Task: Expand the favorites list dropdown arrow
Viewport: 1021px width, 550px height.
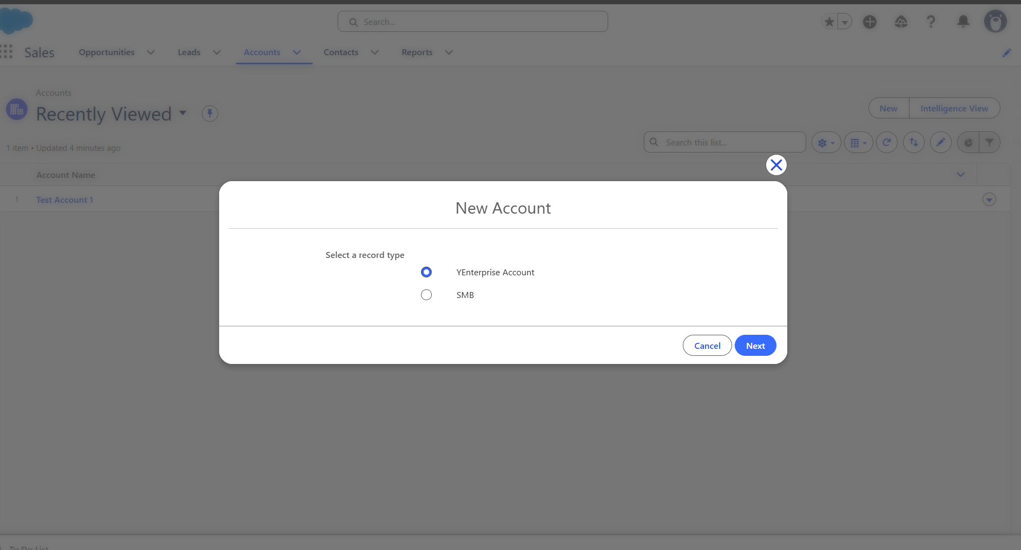Action: [x=845, y=22]
